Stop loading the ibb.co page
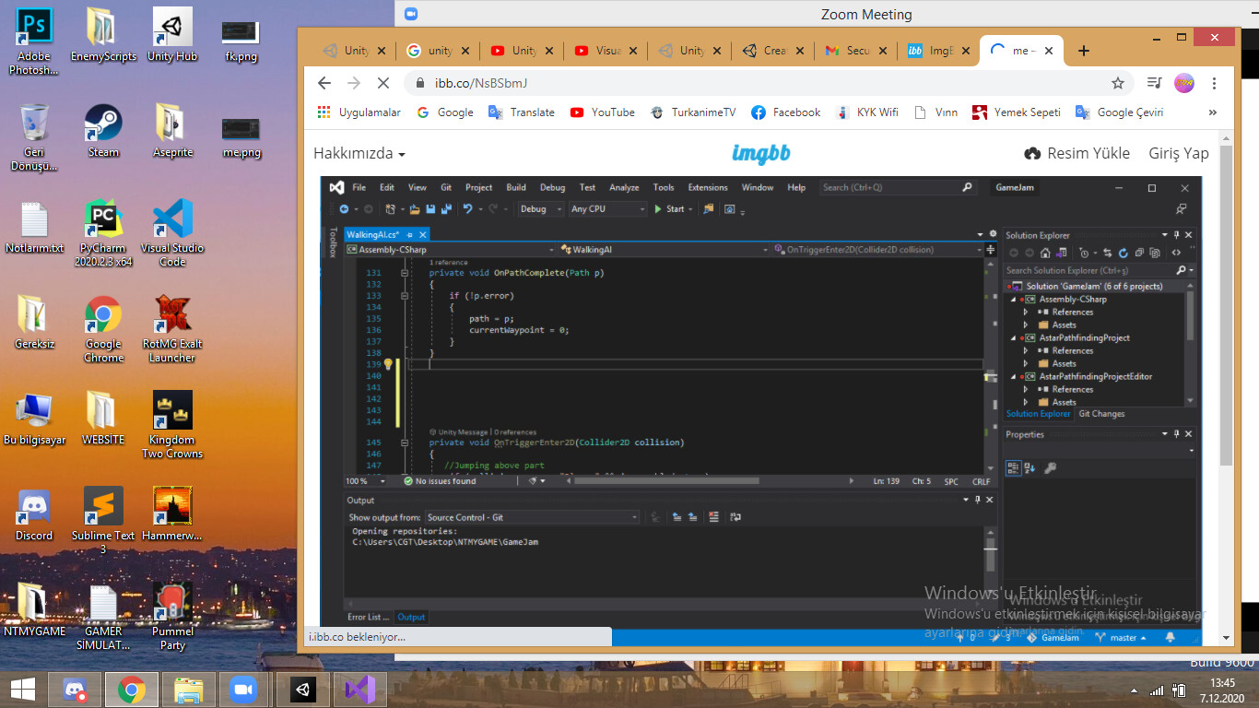The height and width of the screenshot is (708, 1259). (x=383, y=83)
